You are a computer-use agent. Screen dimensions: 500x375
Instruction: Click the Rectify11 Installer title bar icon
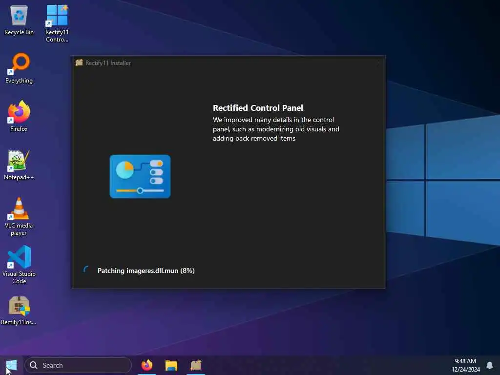tap(79, 62)
